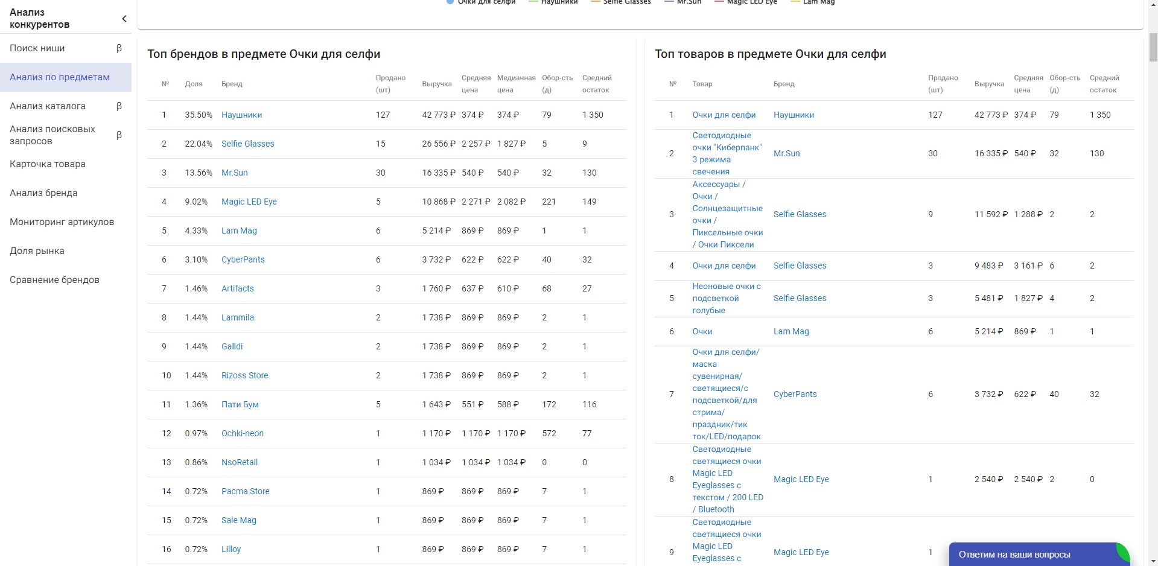1158x566 pixels.
Task: Open Мониторинг артикулов
Action: click(62, 222)
